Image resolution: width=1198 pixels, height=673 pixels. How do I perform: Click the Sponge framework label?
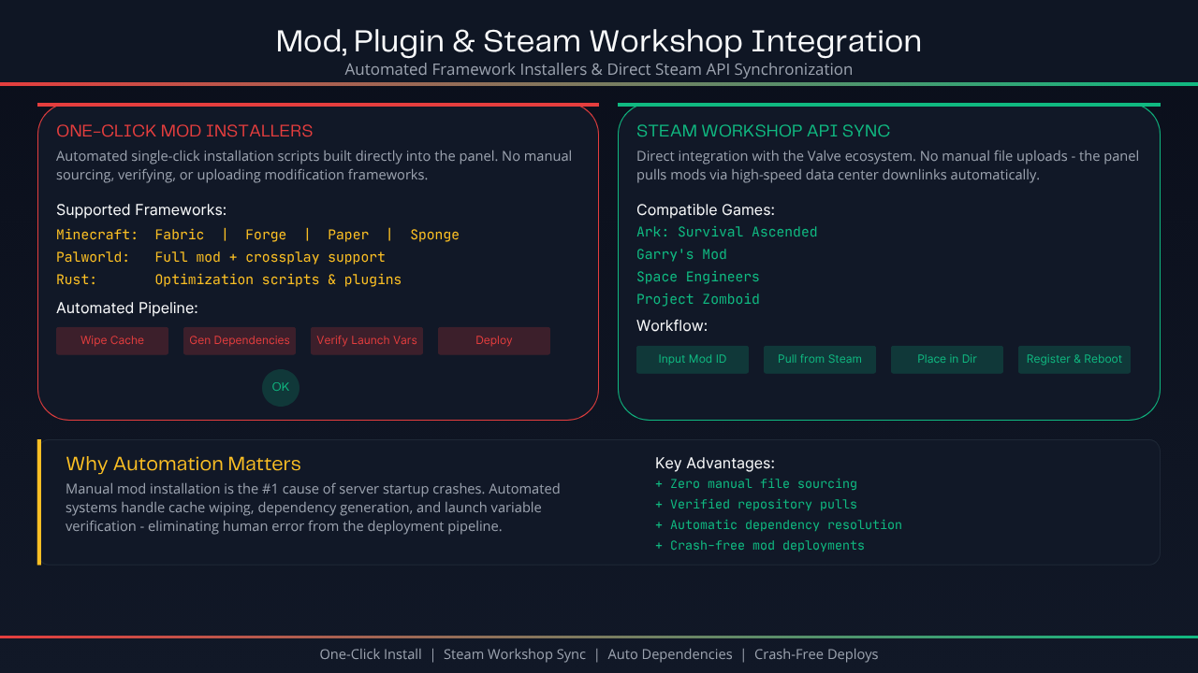click(x=435, y=235)
